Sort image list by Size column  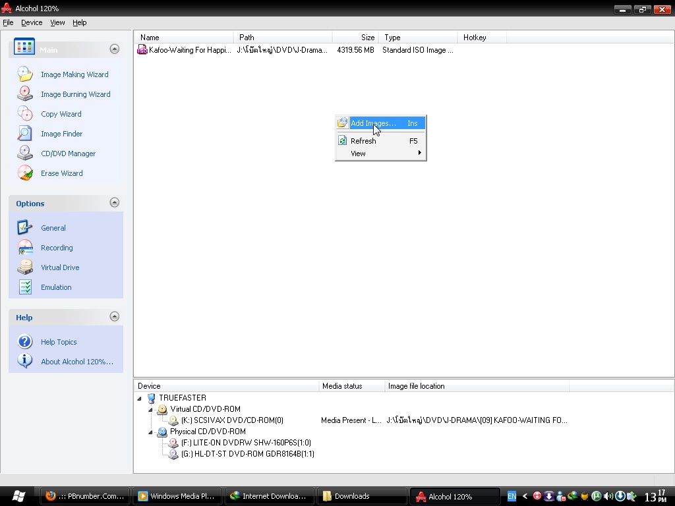[x=355, y=38]
